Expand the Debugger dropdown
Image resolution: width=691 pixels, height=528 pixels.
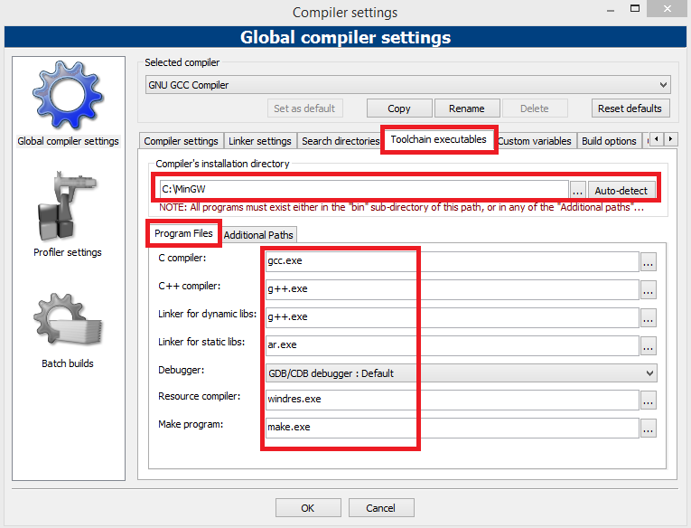(461, 373)
